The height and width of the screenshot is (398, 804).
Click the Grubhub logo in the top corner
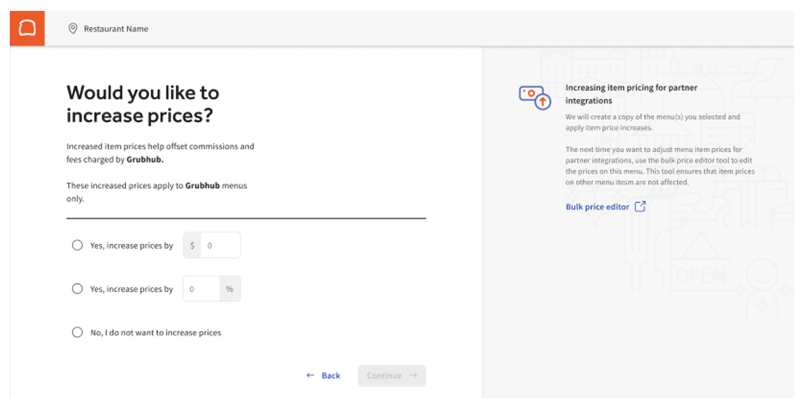tap(27, 28)
